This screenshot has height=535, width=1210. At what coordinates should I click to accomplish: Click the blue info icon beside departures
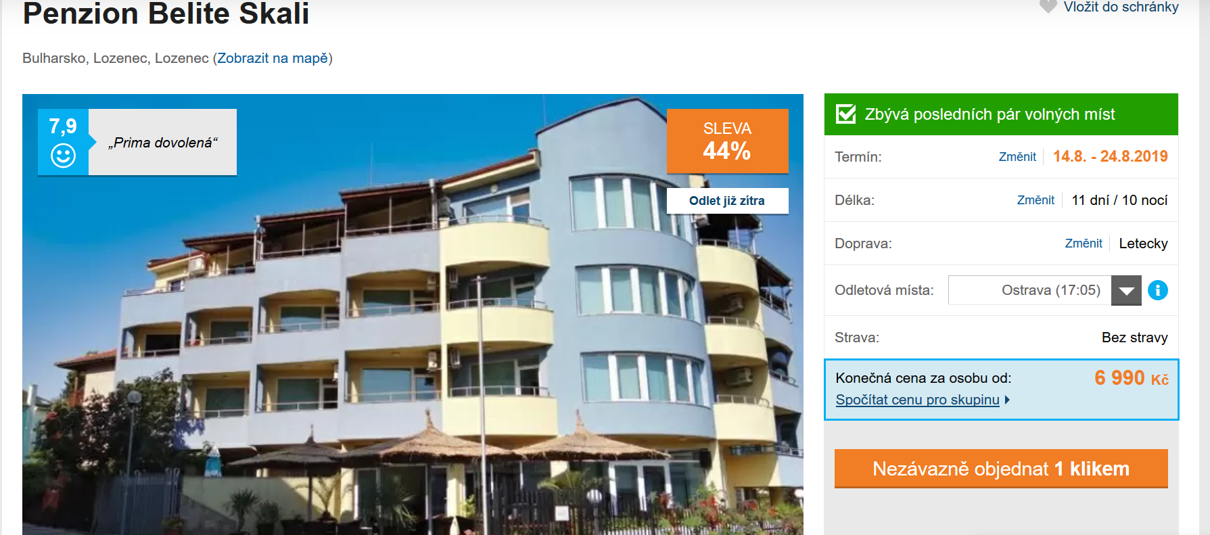[x=1158, y=290]
